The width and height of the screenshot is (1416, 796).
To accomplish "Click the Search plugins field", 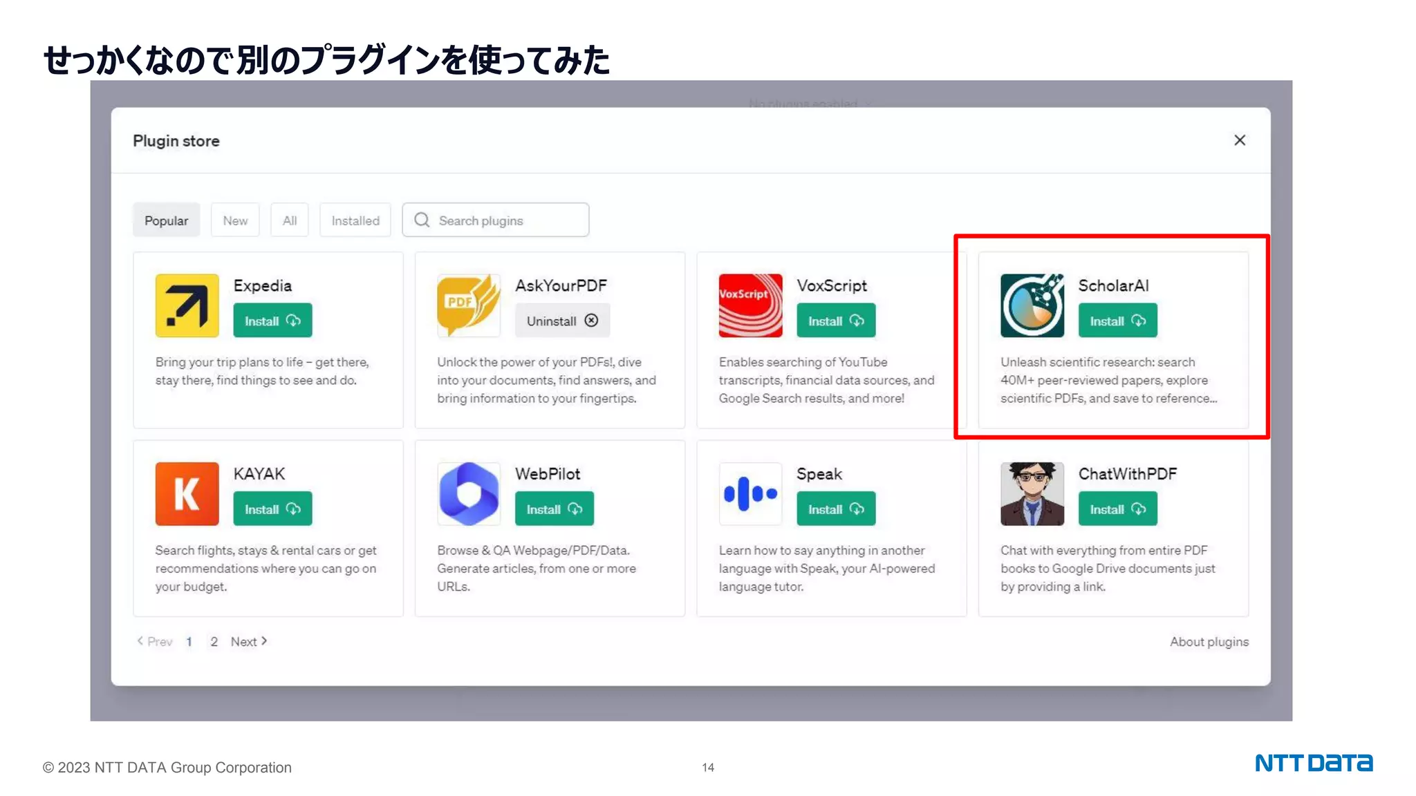I will tap(496, 220).
